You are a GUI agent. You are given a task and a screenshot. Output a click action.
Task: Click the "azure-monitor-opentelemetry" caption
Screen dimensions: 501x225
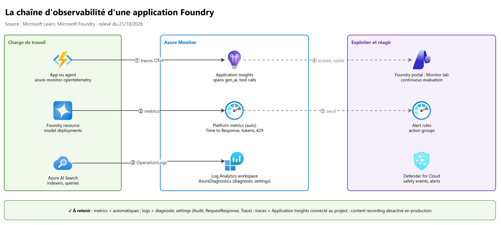tap(63, 80)
